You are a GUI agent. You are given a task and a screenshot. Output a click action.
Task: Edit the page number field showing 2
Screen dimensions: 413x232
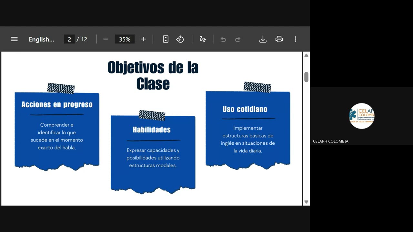[x=69, y=39]
